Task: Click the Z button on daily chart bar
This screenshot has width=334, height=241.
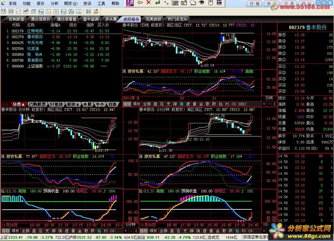Action: (274, 104)
